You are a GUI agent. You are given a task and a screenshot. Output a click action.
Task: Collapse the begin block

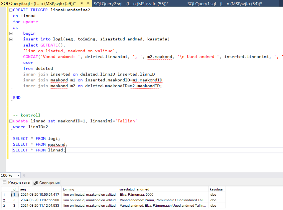point(11,34)
